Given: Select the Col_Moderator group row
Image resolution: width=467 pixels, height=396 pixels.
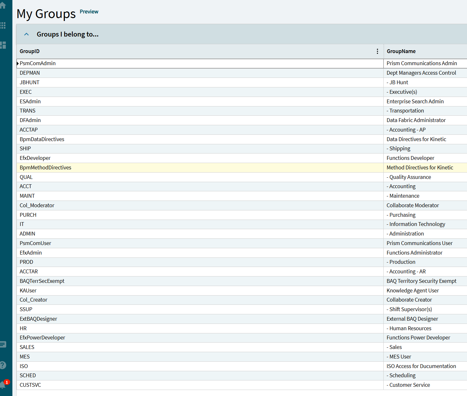Looking at the screenshot, I should click(37, 205).
